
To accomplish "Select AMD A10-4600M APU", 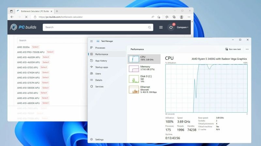I will click(x=46, y=57).
